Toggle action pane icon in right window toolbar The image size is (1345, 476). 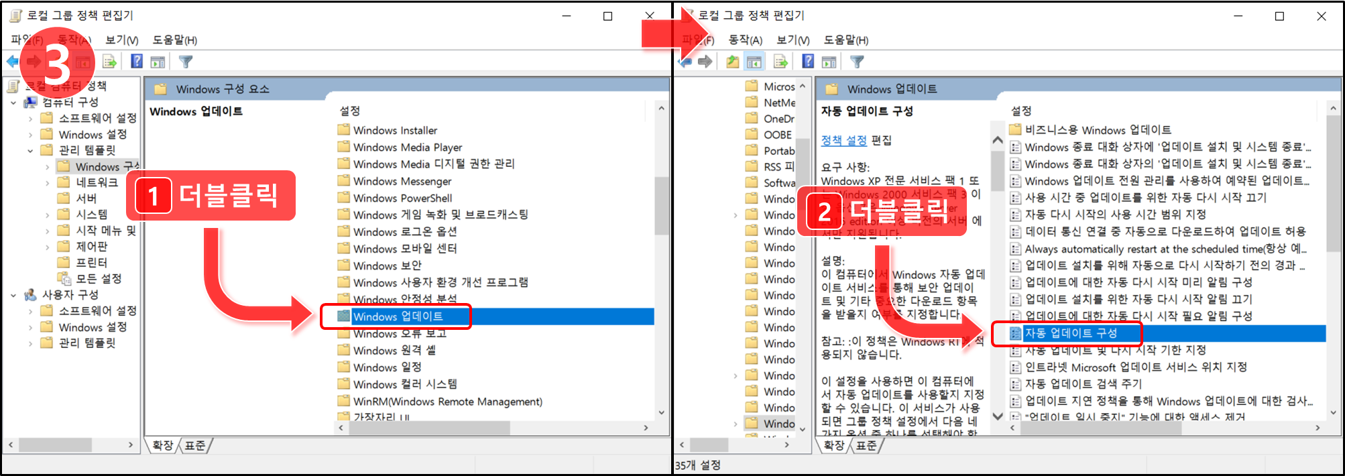(x=829, y=62)
